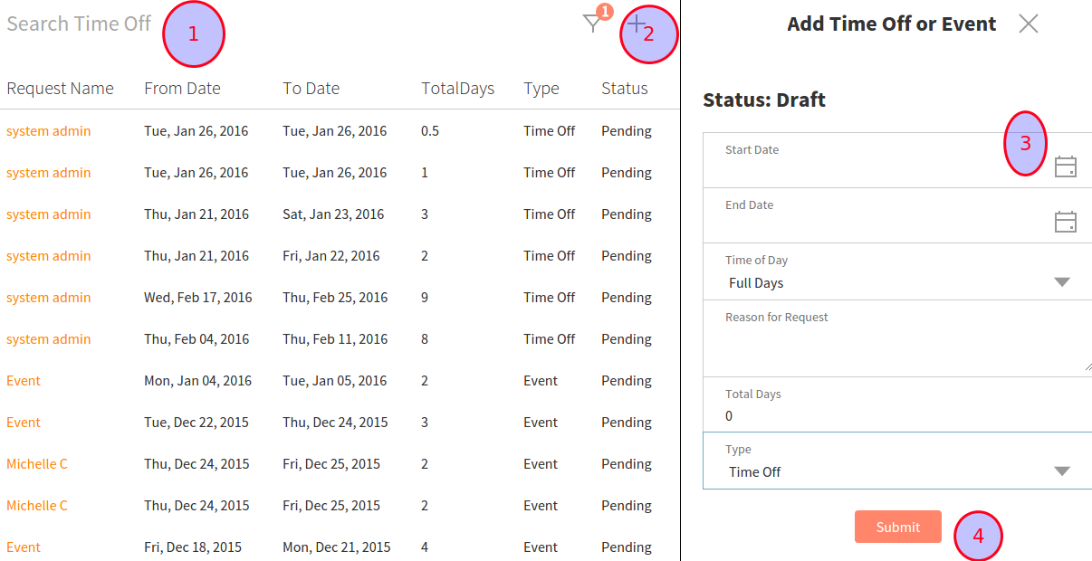Expand the Type dropdown showing Time Off
Image resolution: width=1092 pixels, height=561 pixels.
coord(1062,471)
